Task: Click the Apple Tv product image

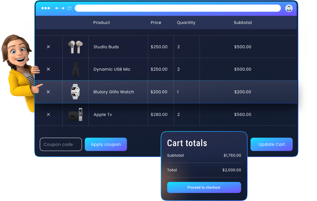Action: coord(75,115)
